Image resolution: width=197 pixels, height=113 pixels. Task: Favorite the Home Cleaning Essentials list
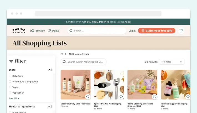pos(155,97)
